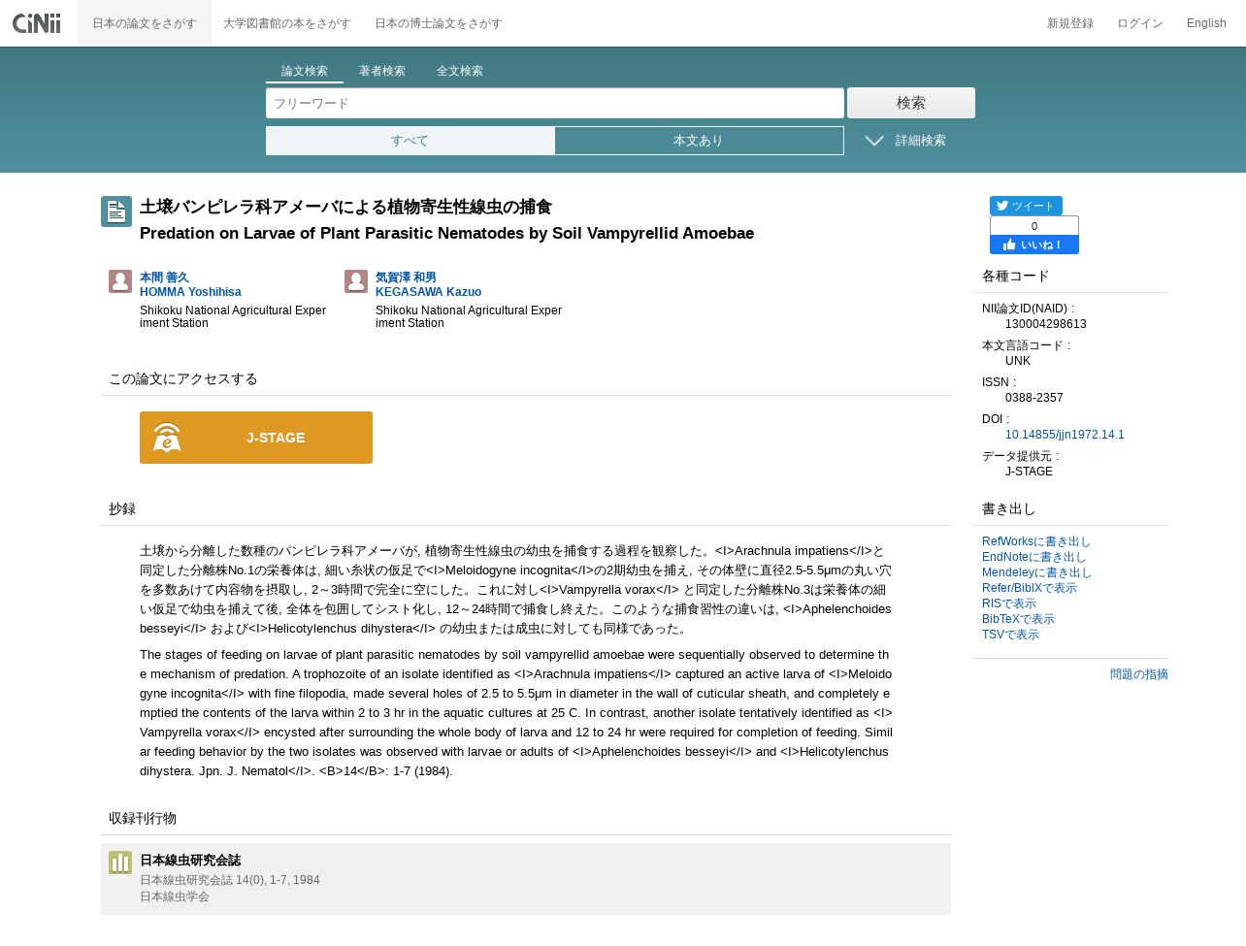This screenshot has width=1246, height=946.
Task: Click the article document icon beside the title
Action: click(x=116, y=212)
